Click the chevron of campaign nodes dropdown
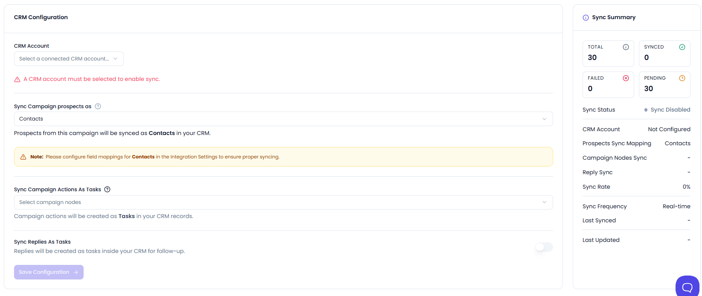 [x=544, y=202]
